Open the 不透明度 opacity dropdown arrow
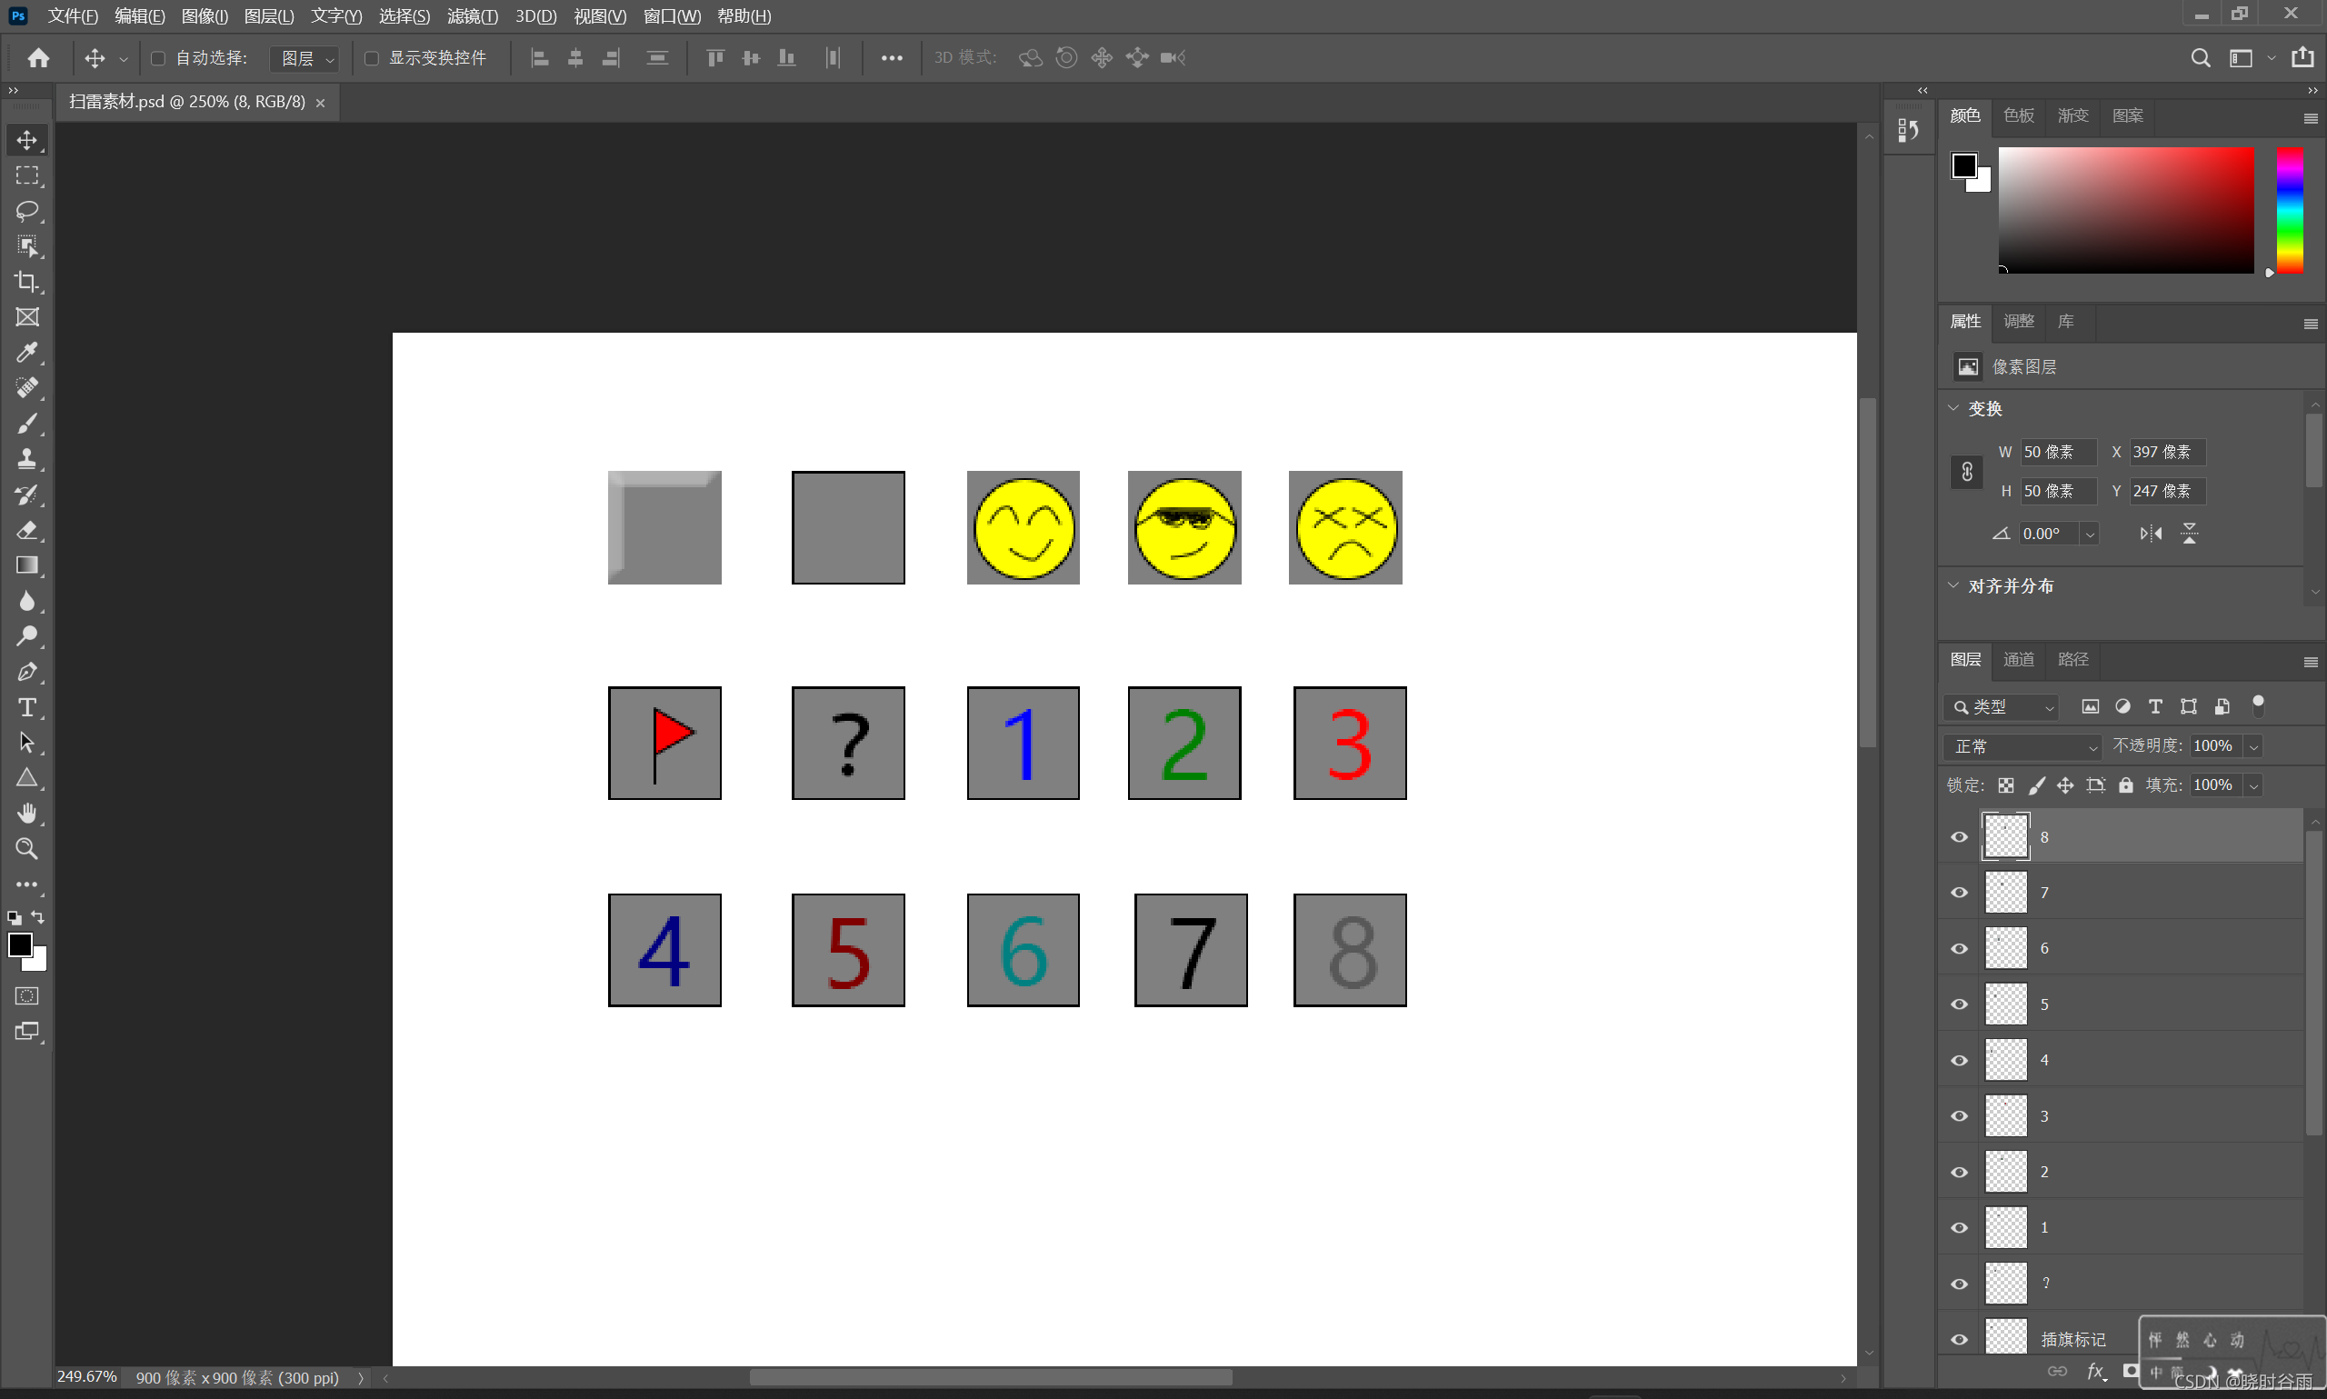Viewport: 2327px width, 1399px height. coord(2253,746)
